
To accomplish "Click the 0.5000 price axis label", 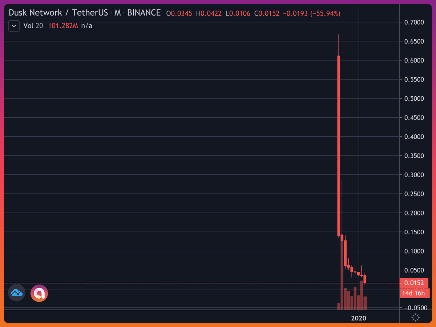I will (414, 98).
